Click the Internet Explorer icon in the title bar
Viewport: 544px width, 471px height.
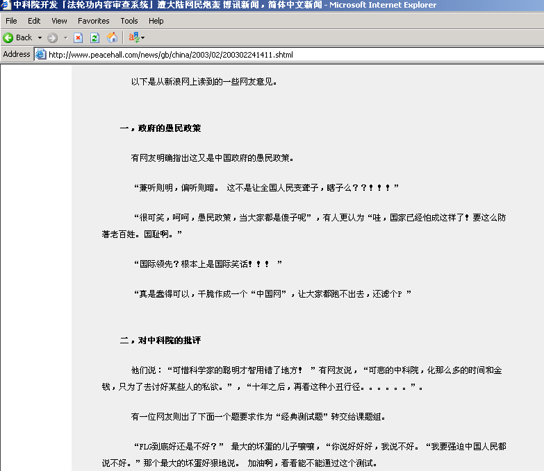pos(6,5)
